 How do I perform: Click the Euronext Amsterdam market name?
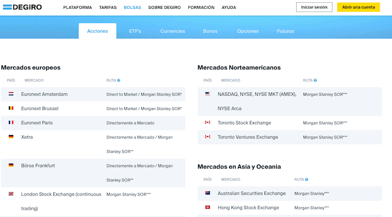coord(44,94)
